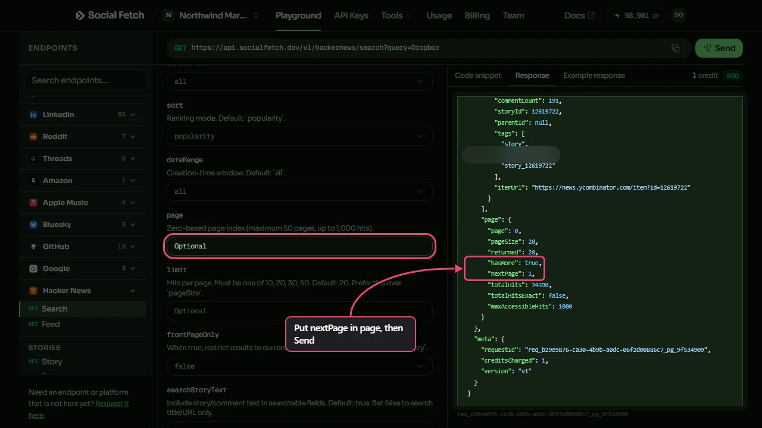Open the Tools menu dropdown

[396, 15]
